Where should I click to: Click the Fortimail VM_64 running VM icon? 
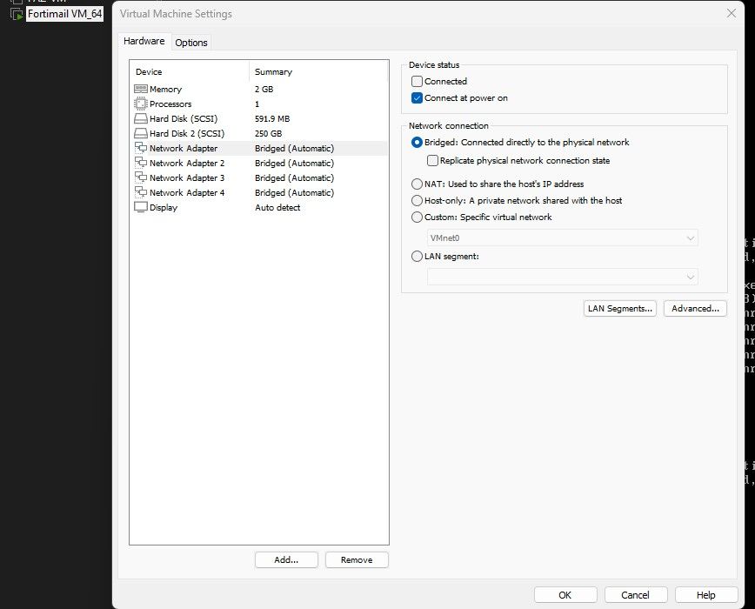[17, 15]
